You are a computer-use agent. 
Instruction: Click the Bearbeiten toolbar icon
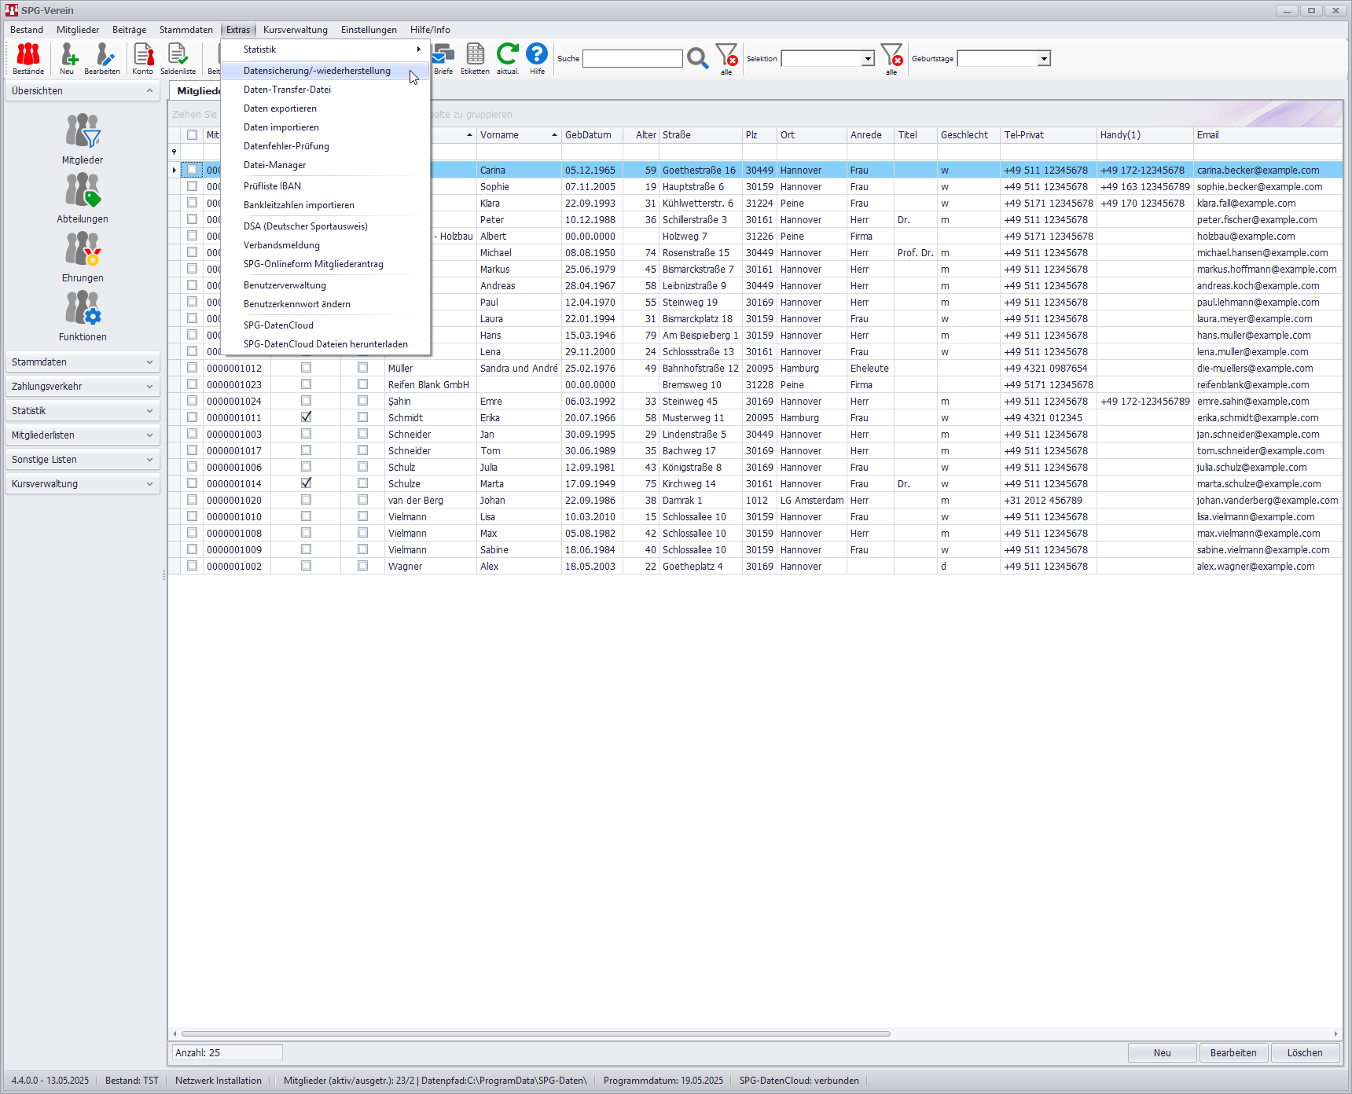pyautogui.click(x=102, y=58)
